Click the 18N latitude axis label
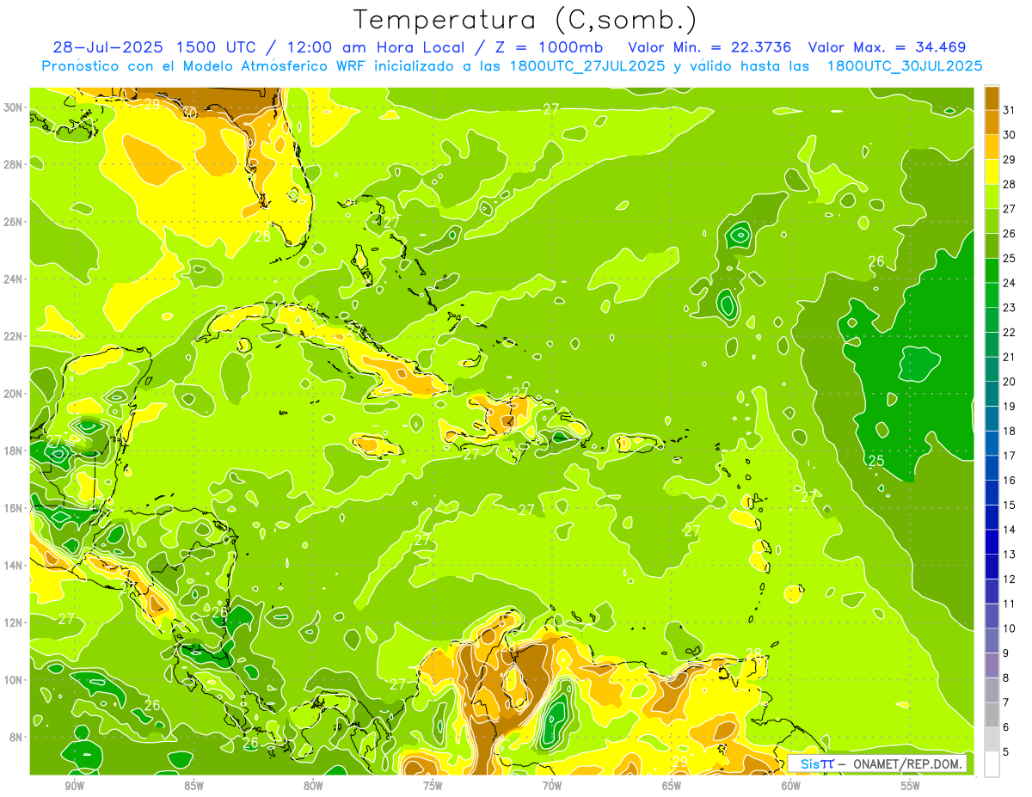The image size is (1032, 797). click(14, 451)
